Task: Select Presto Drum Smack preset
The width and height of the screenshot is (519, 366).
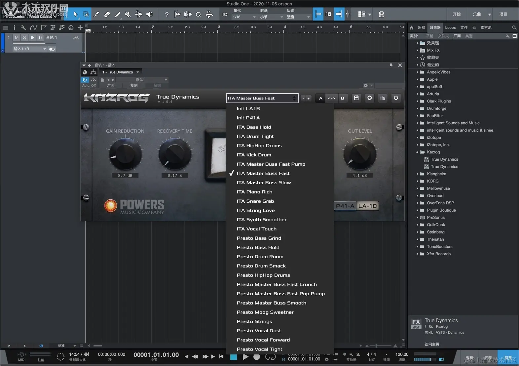Action: 261,266
